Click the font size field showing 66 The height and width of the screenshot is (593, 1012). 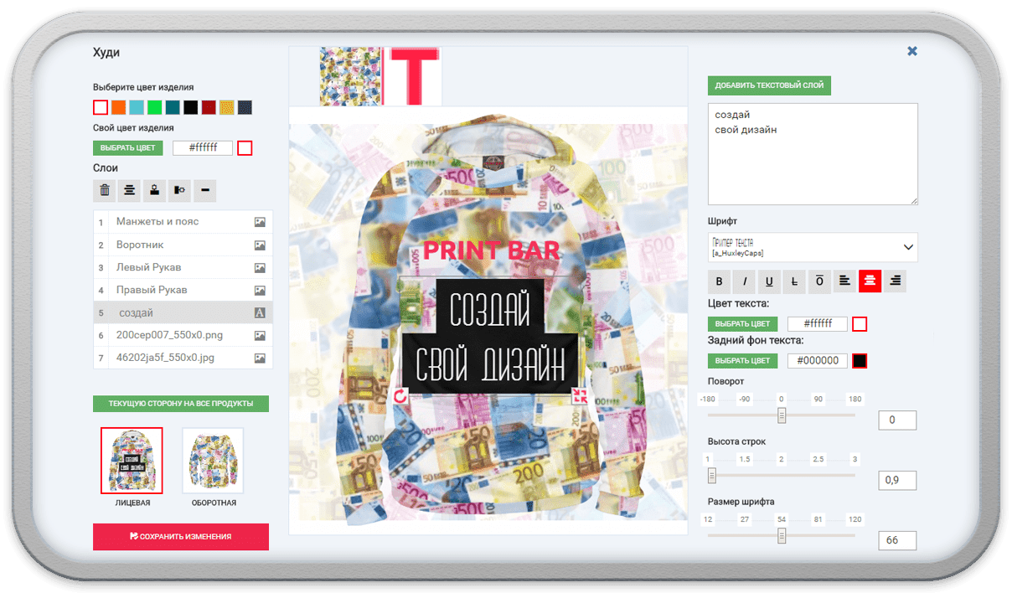point(897,540)
